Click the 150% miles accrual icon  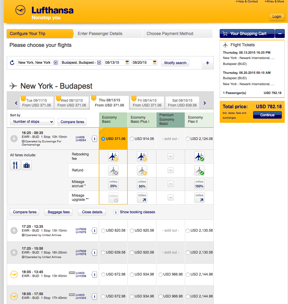coord(200,184)
